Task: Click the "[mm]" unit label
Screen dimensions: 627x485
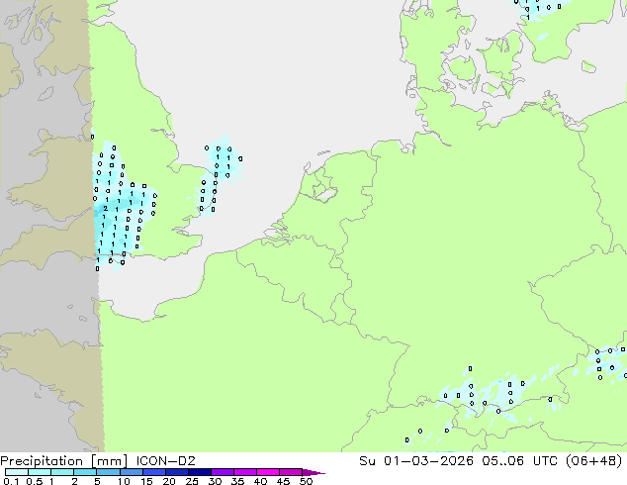Action: tap(109, 461)
